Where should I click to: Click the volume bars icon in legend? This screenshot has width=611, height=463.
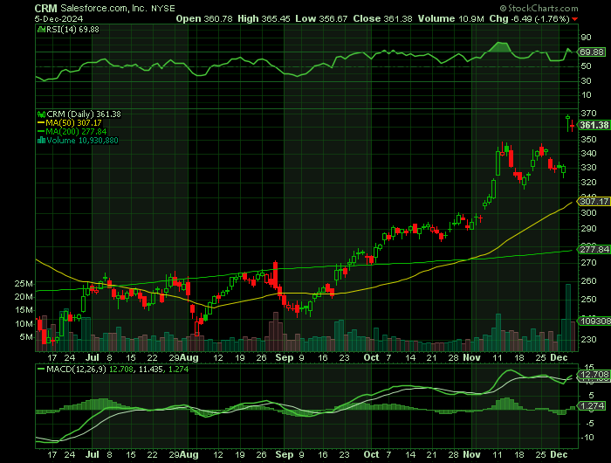[x=41, y=141]
